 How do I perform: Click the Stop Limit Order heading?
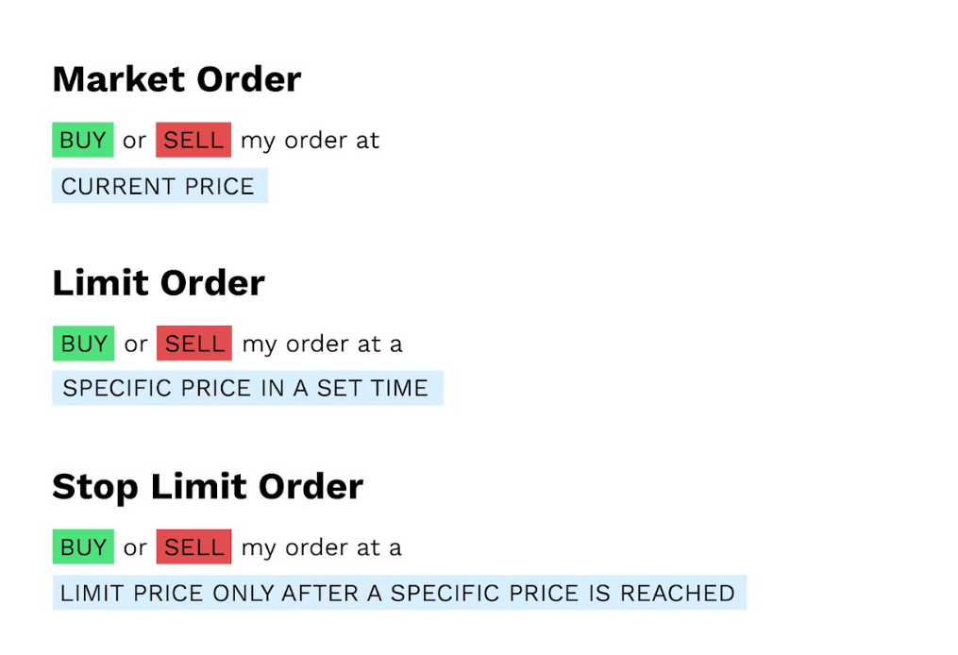[208, 487]
